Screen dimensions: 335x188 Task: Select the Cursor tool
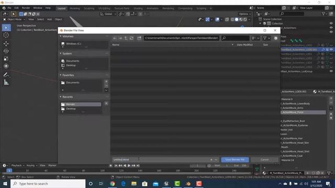(6, 35)
